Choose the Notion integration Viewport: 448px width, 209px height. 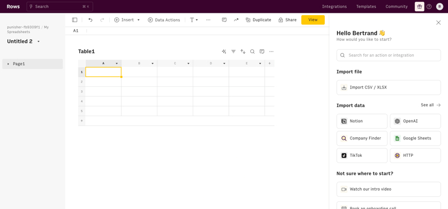click(x=362, y=121)
